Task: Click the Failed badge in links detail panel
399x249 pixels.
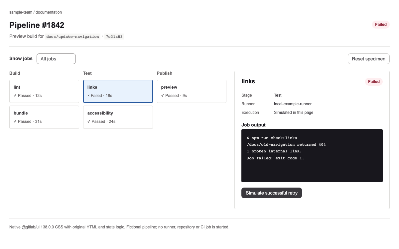Action: 374,82
